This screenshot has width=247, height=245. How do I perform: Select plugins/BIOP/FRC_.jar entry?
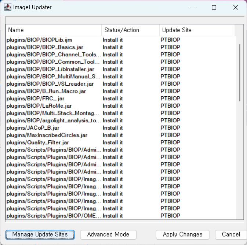[x=121, y=99]
